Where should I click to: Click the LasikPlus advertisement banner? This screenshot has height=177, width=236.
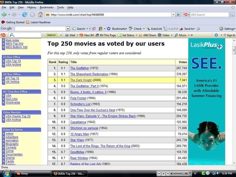pyautogui.click(x=207, y=101)
